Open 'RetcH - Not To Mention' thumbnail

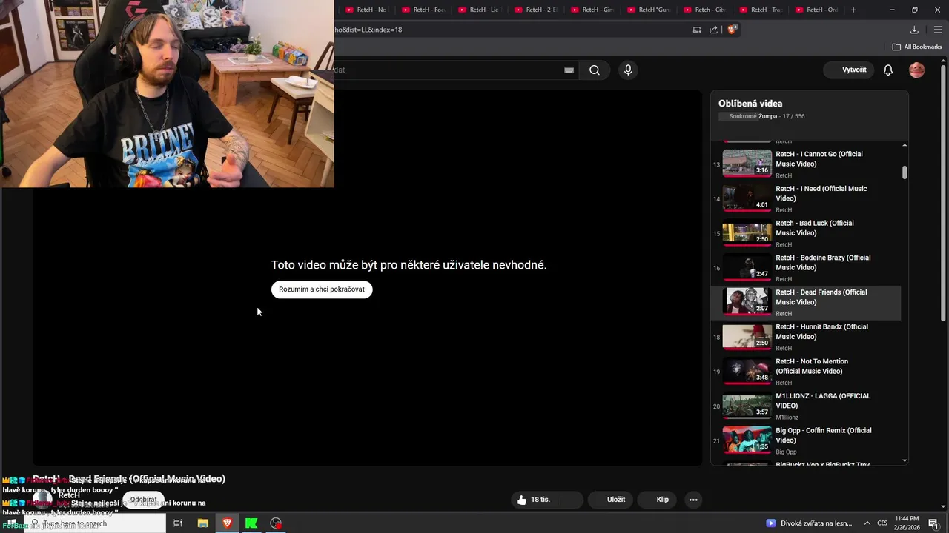coord(747,370)
